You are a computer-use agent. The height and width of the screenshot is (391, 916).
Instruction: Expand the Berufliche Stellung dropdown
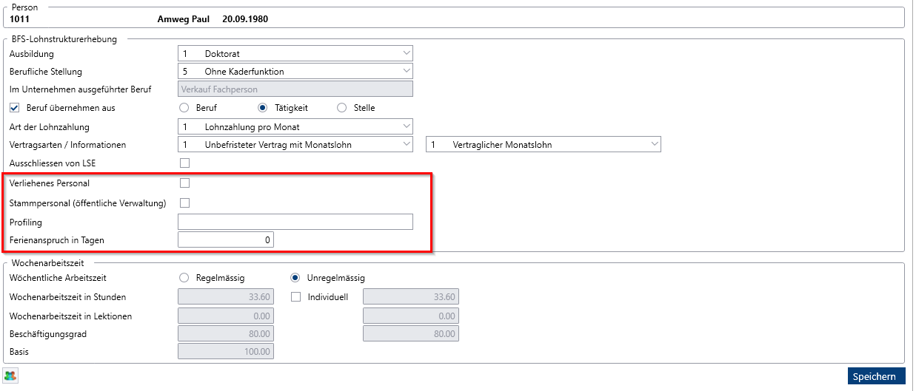(295, 72)
